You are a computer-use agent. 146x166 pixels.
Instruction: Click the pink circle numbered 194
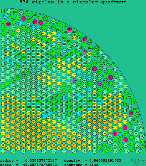click(131, 113)
